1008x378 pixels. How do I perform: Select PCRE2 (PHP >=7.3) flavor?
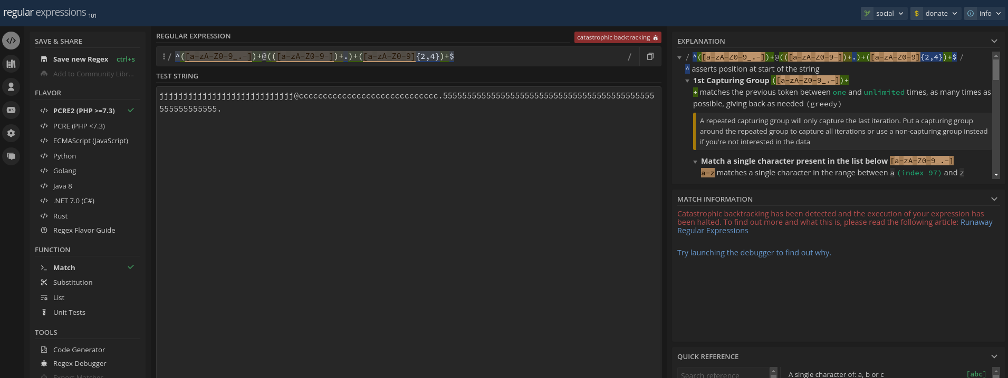pos(84,111)
